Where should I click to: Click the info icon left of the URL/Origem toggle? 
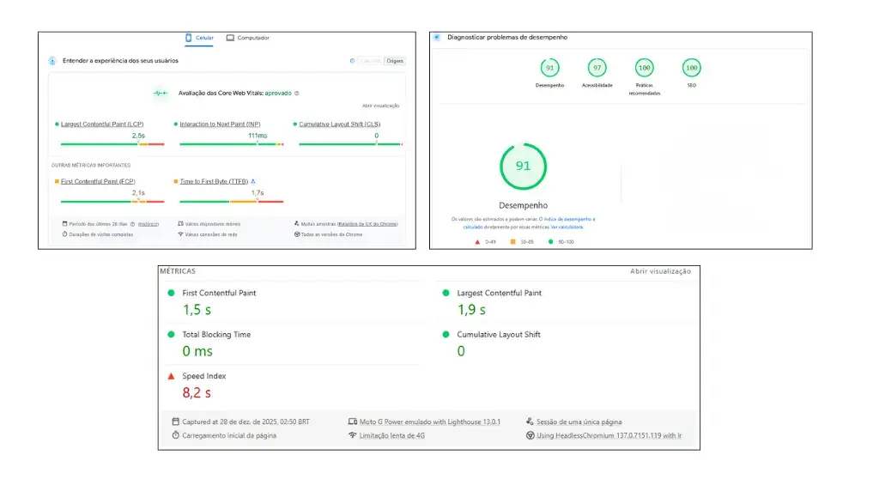click(x=352, y=61)
